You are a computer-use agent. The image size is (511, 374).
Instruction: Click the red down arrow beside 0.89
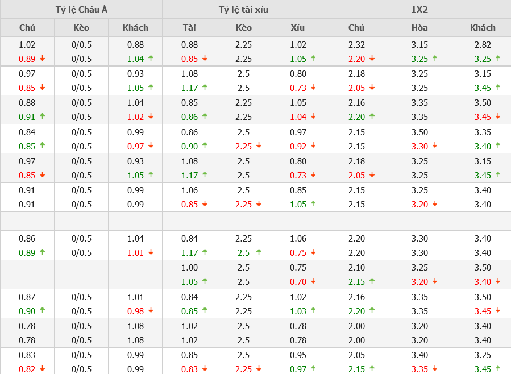pyautogui.click(x=42, y=59)
